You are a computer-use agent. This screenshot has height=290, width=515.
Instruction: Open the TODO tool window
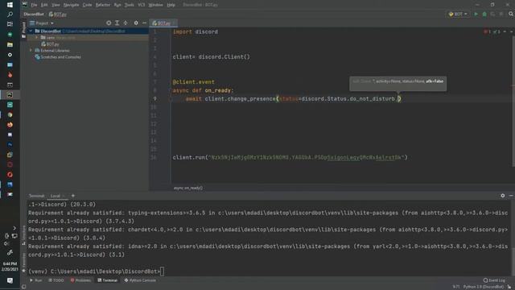coord(56,280)
